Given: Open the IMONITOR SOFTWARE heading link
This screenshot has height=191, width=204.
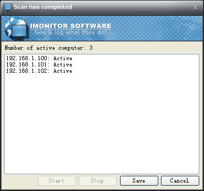Looking at the screenshot, I should pyautogui.click(x=71, y=26).
